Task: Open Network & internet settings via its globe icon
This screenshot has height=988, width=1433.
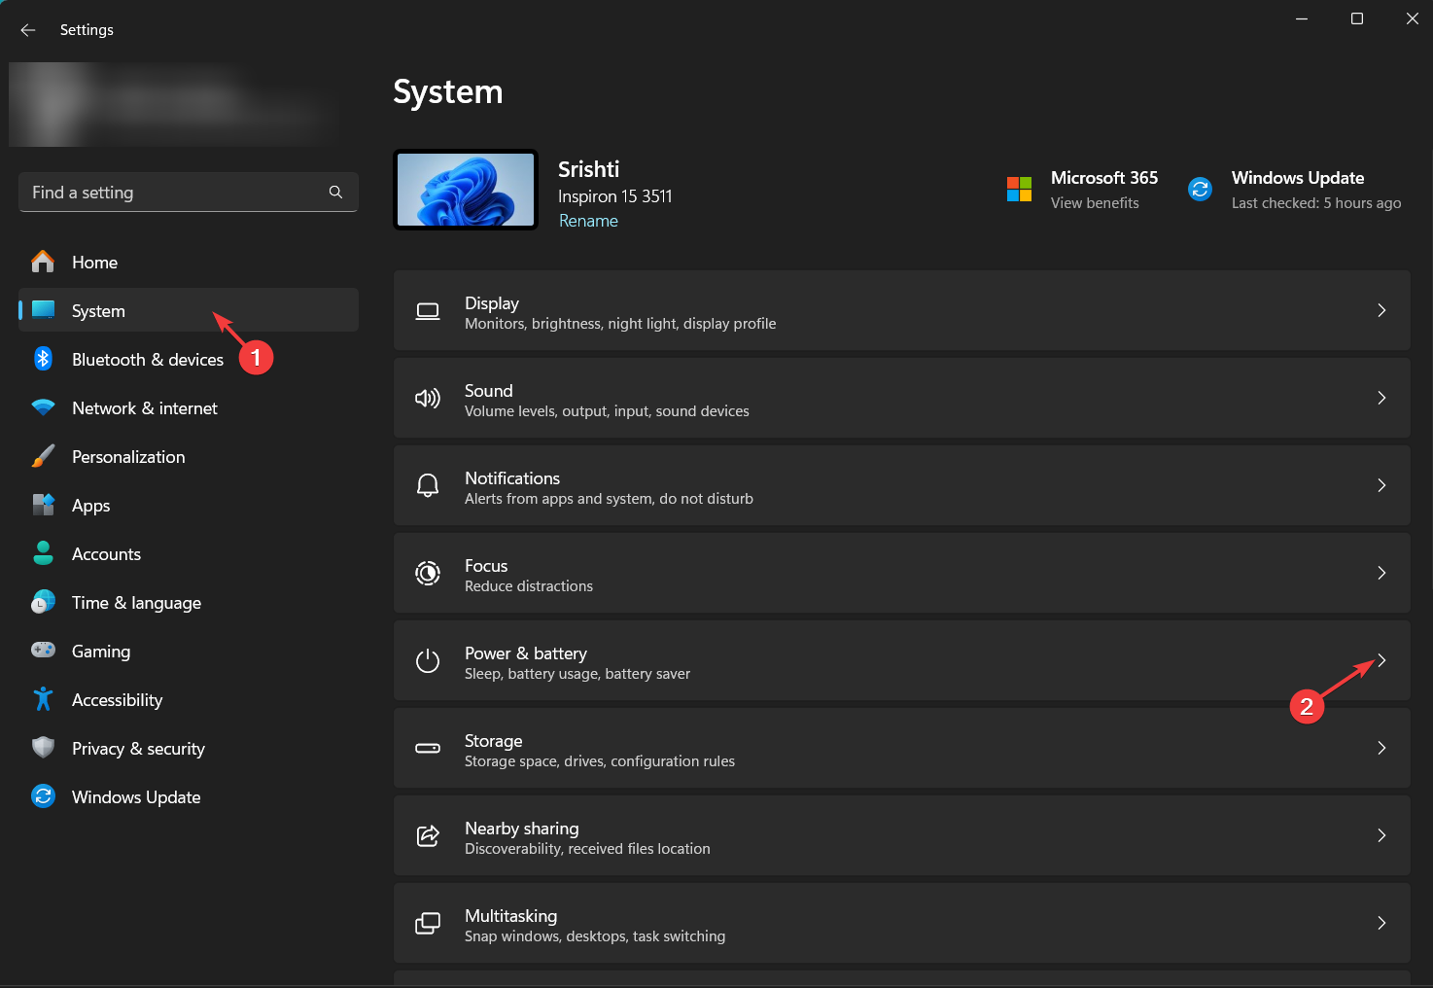Action: [x=43, y=407]
